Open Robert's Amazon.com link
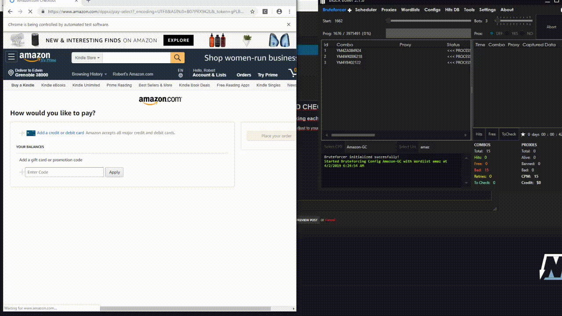 [x=133, y=74]
